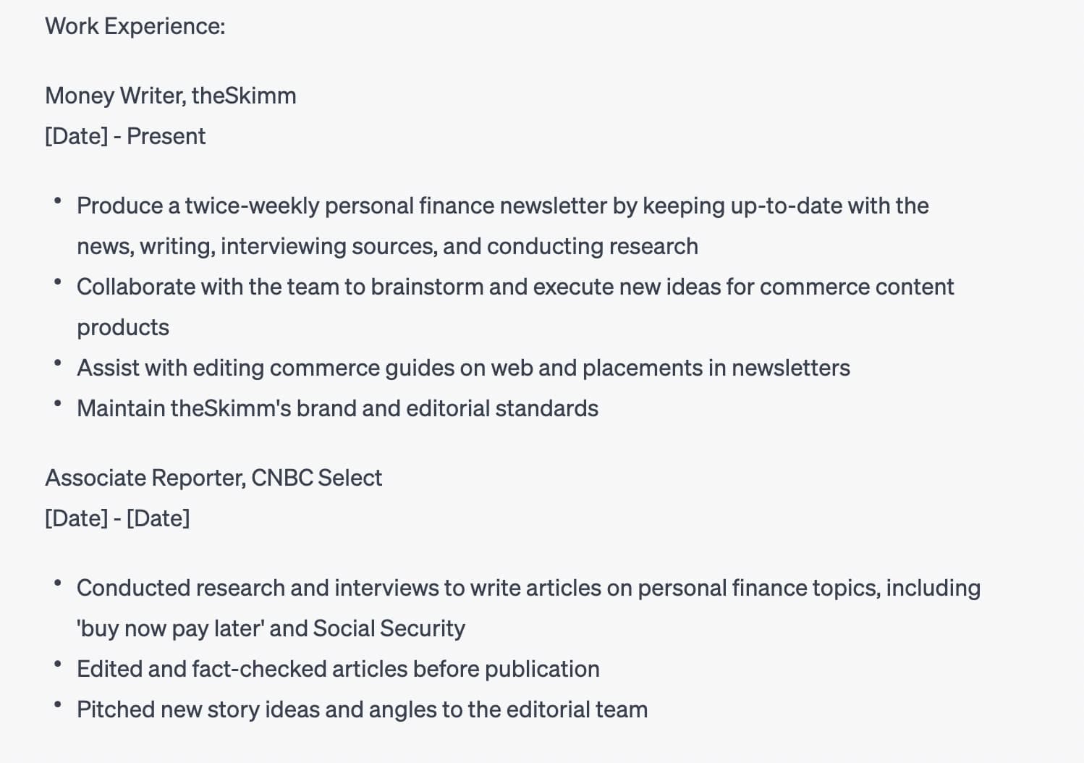This screenshot has width=1084, height=763.
Task: Click the standalone word products
Action: coord(122,328)
